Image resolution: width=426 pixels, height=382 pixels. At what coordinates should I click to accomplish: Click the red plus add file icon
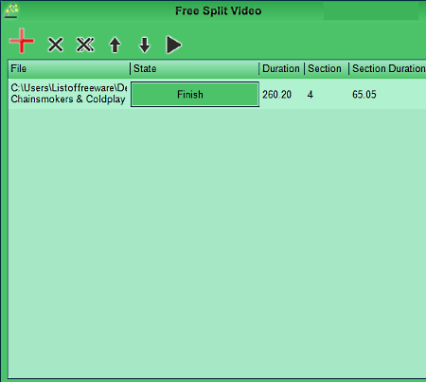pos(22,41)
